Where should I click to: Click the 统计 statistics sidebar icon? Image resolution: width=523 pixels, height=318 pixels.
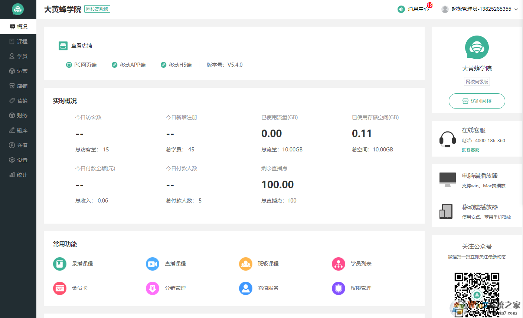pos(18,174)
